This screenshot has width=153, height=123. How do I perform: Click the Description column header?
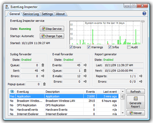click(x=64, y=91)
